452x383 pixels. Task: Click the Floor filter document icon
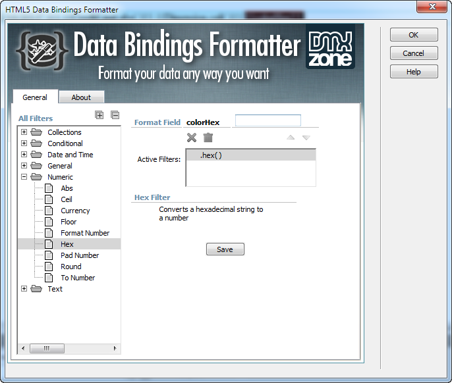click(x=49, y=222)
